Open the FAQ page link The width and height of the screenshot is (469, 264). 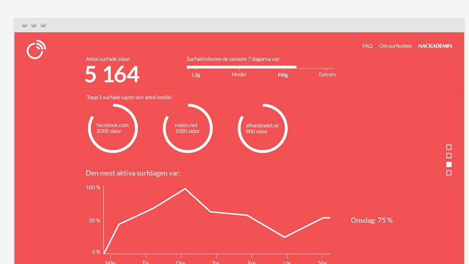pyautogui.click(x=367, y=46)
